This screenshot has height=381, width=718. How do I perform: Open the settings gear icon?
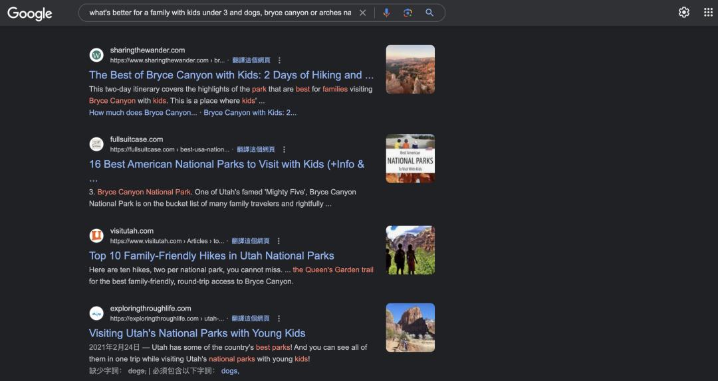click(683, 13)
